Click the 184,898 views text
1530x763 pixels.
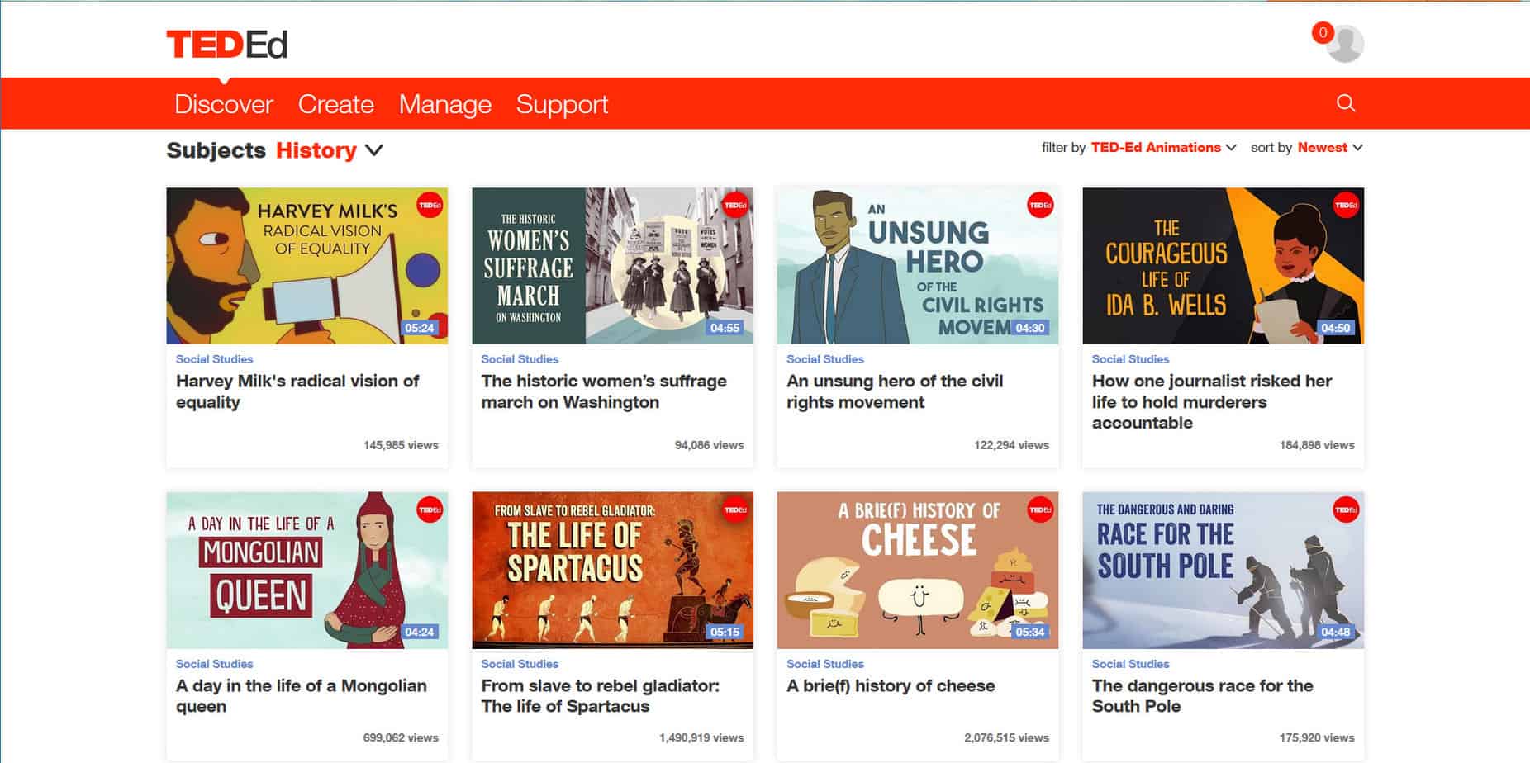pyautogui.click(x=1317, y=445)
